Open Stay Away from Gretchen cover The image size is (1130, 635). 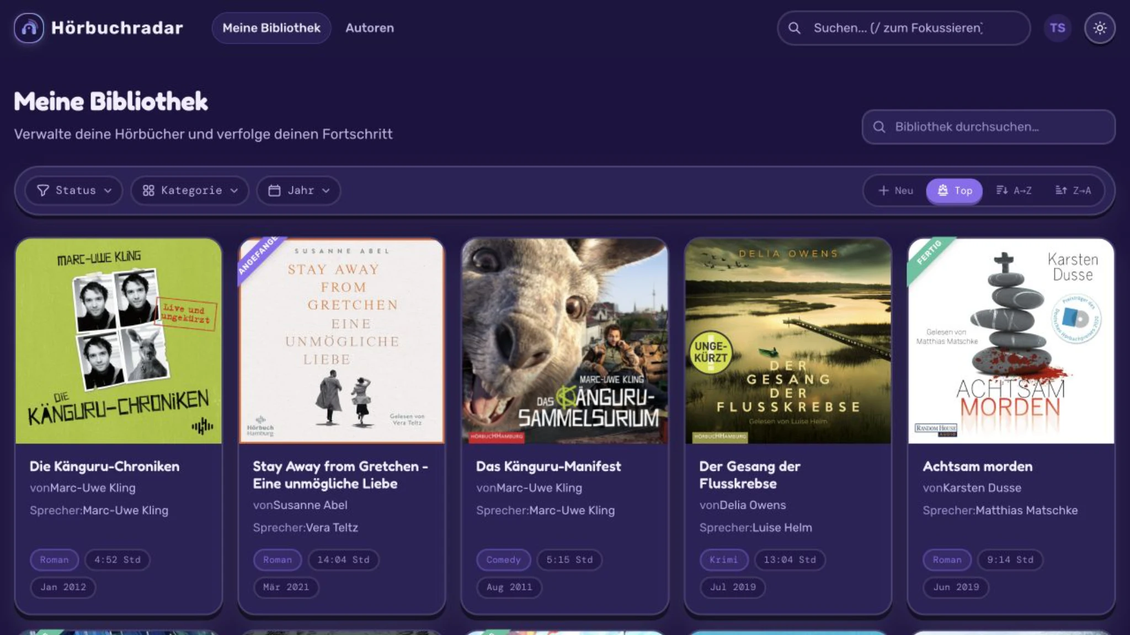[x=342, y=341]
